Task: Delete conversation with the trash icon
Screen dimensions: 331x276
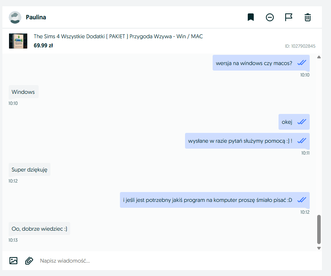Action: 308,17
